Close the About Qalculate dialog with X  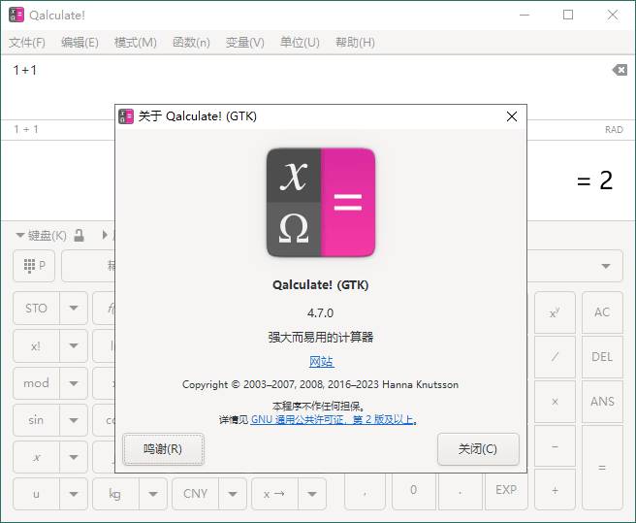point(512,116)
